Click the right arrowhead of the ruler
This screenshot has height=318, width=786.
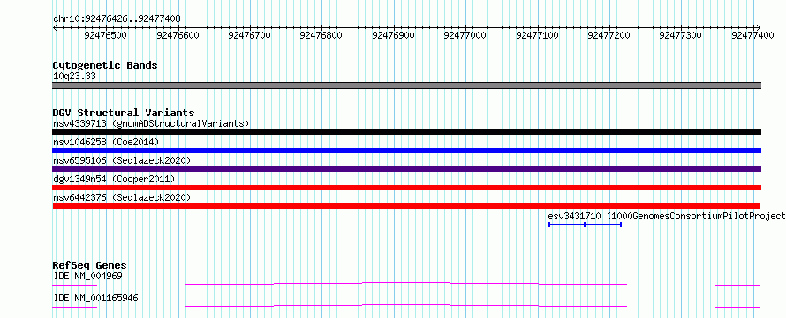[758, 27]
